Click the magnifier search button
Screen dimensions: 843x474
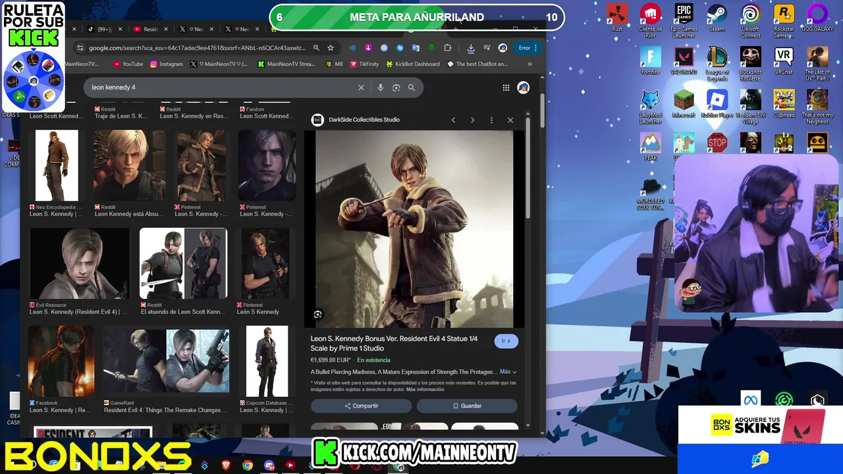(x=412, y=88)
